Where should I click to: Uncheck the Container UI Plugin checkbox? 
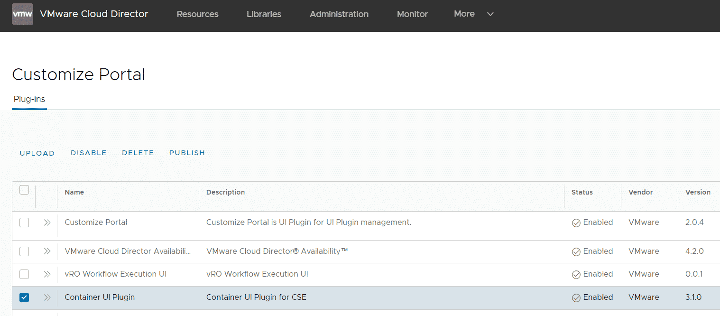click(24, 297)
